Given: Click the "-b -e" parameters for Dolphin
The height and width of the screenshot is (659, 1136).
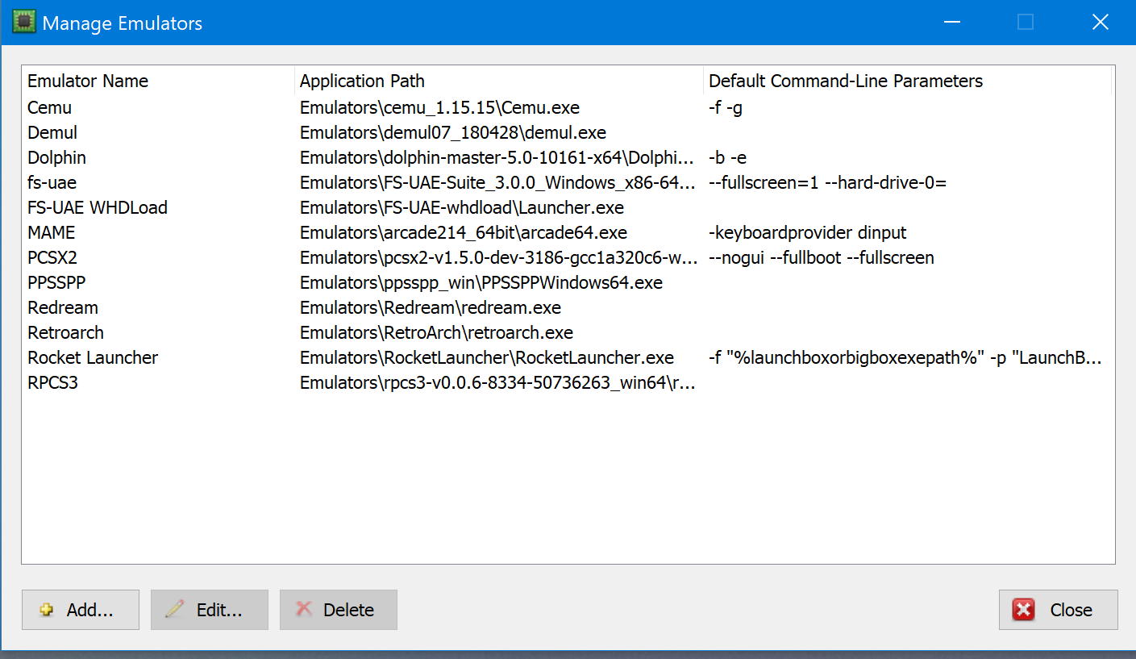Looking at the screenshot, I should pyautogui.click(x=728, y=157).
